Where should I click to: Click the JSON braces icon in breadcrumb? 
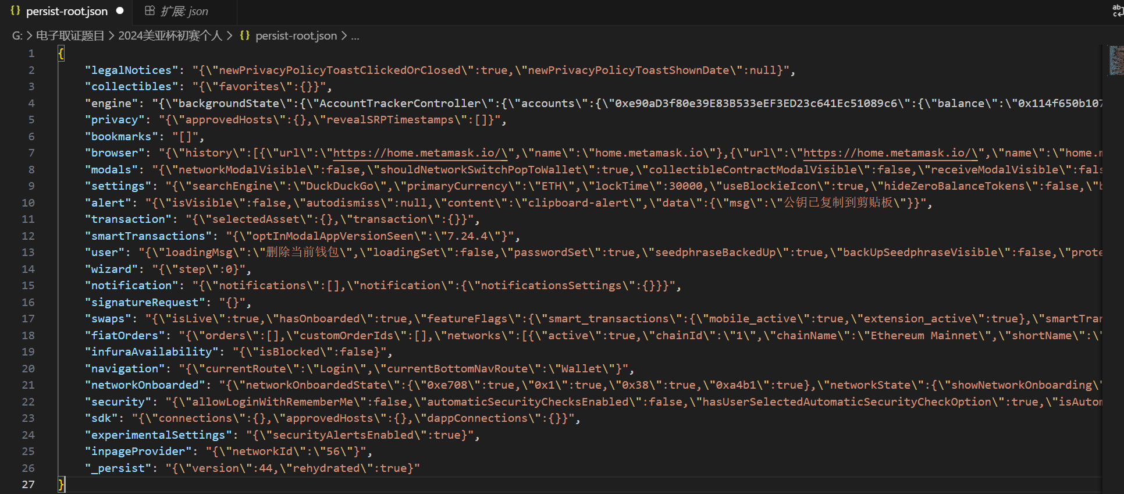tap(245, 35)
